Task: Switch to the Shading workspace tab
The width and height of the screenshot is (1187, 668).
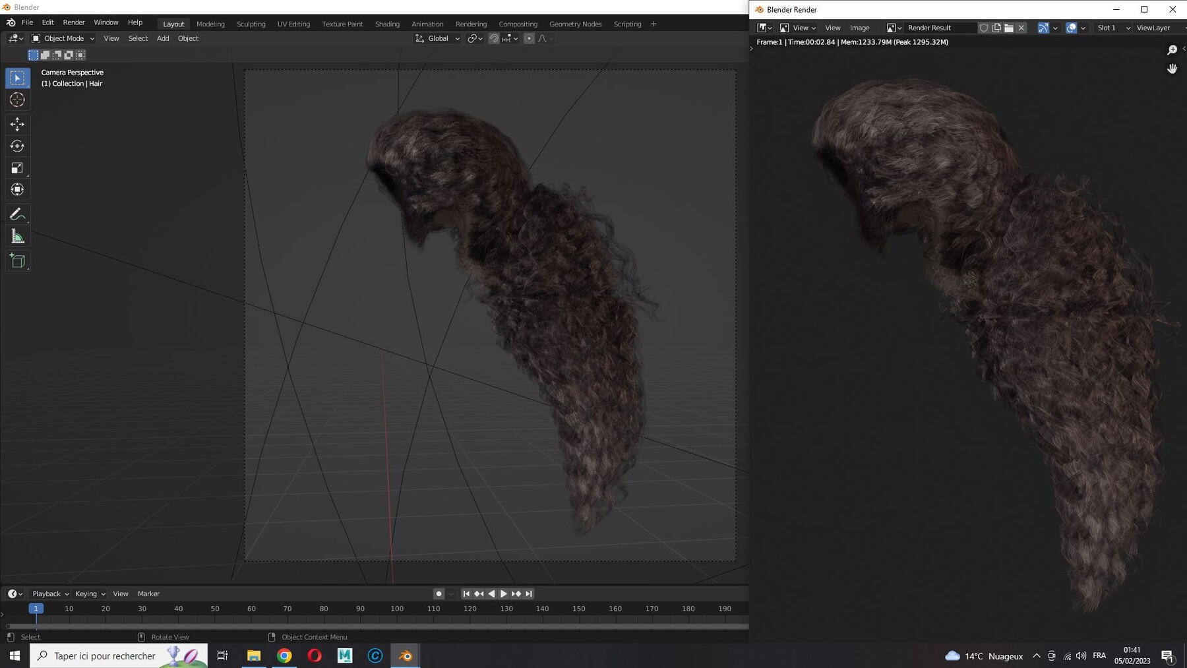Action: 387,24
